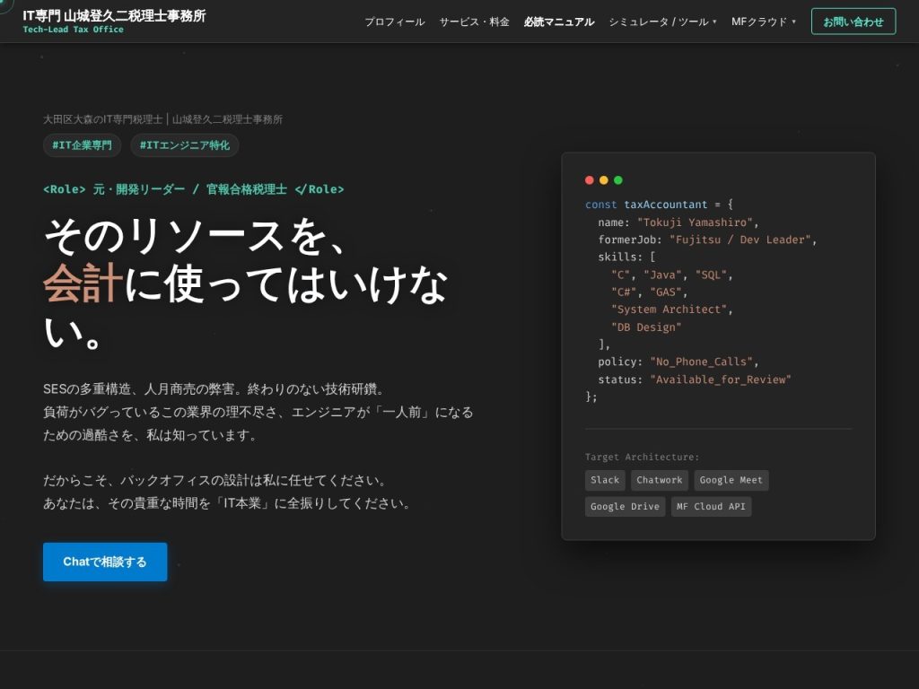Select the #IT企業専門 tag

click(x=82, y=145)
